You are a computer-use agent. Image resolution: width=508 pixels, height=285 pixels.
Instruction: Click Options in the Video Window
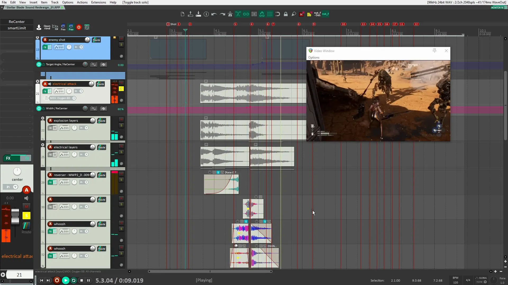point(314,57)
